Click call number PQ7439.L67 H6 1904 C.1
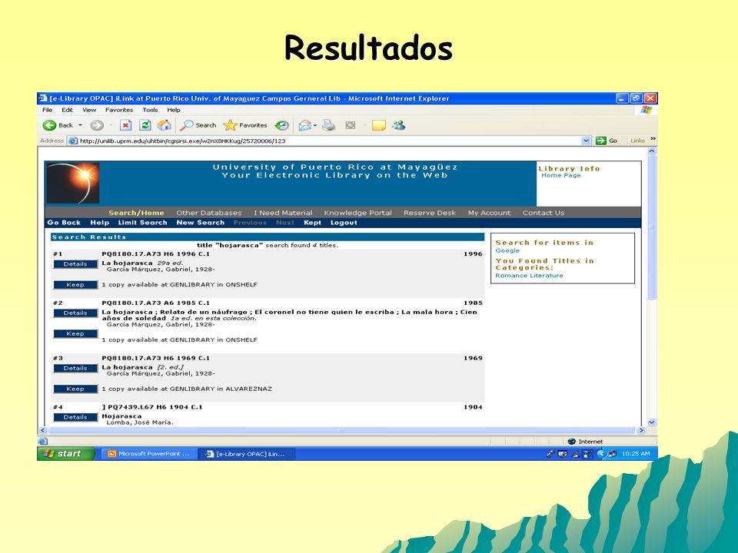The image size is (738, 553). (x=155, y=407)
